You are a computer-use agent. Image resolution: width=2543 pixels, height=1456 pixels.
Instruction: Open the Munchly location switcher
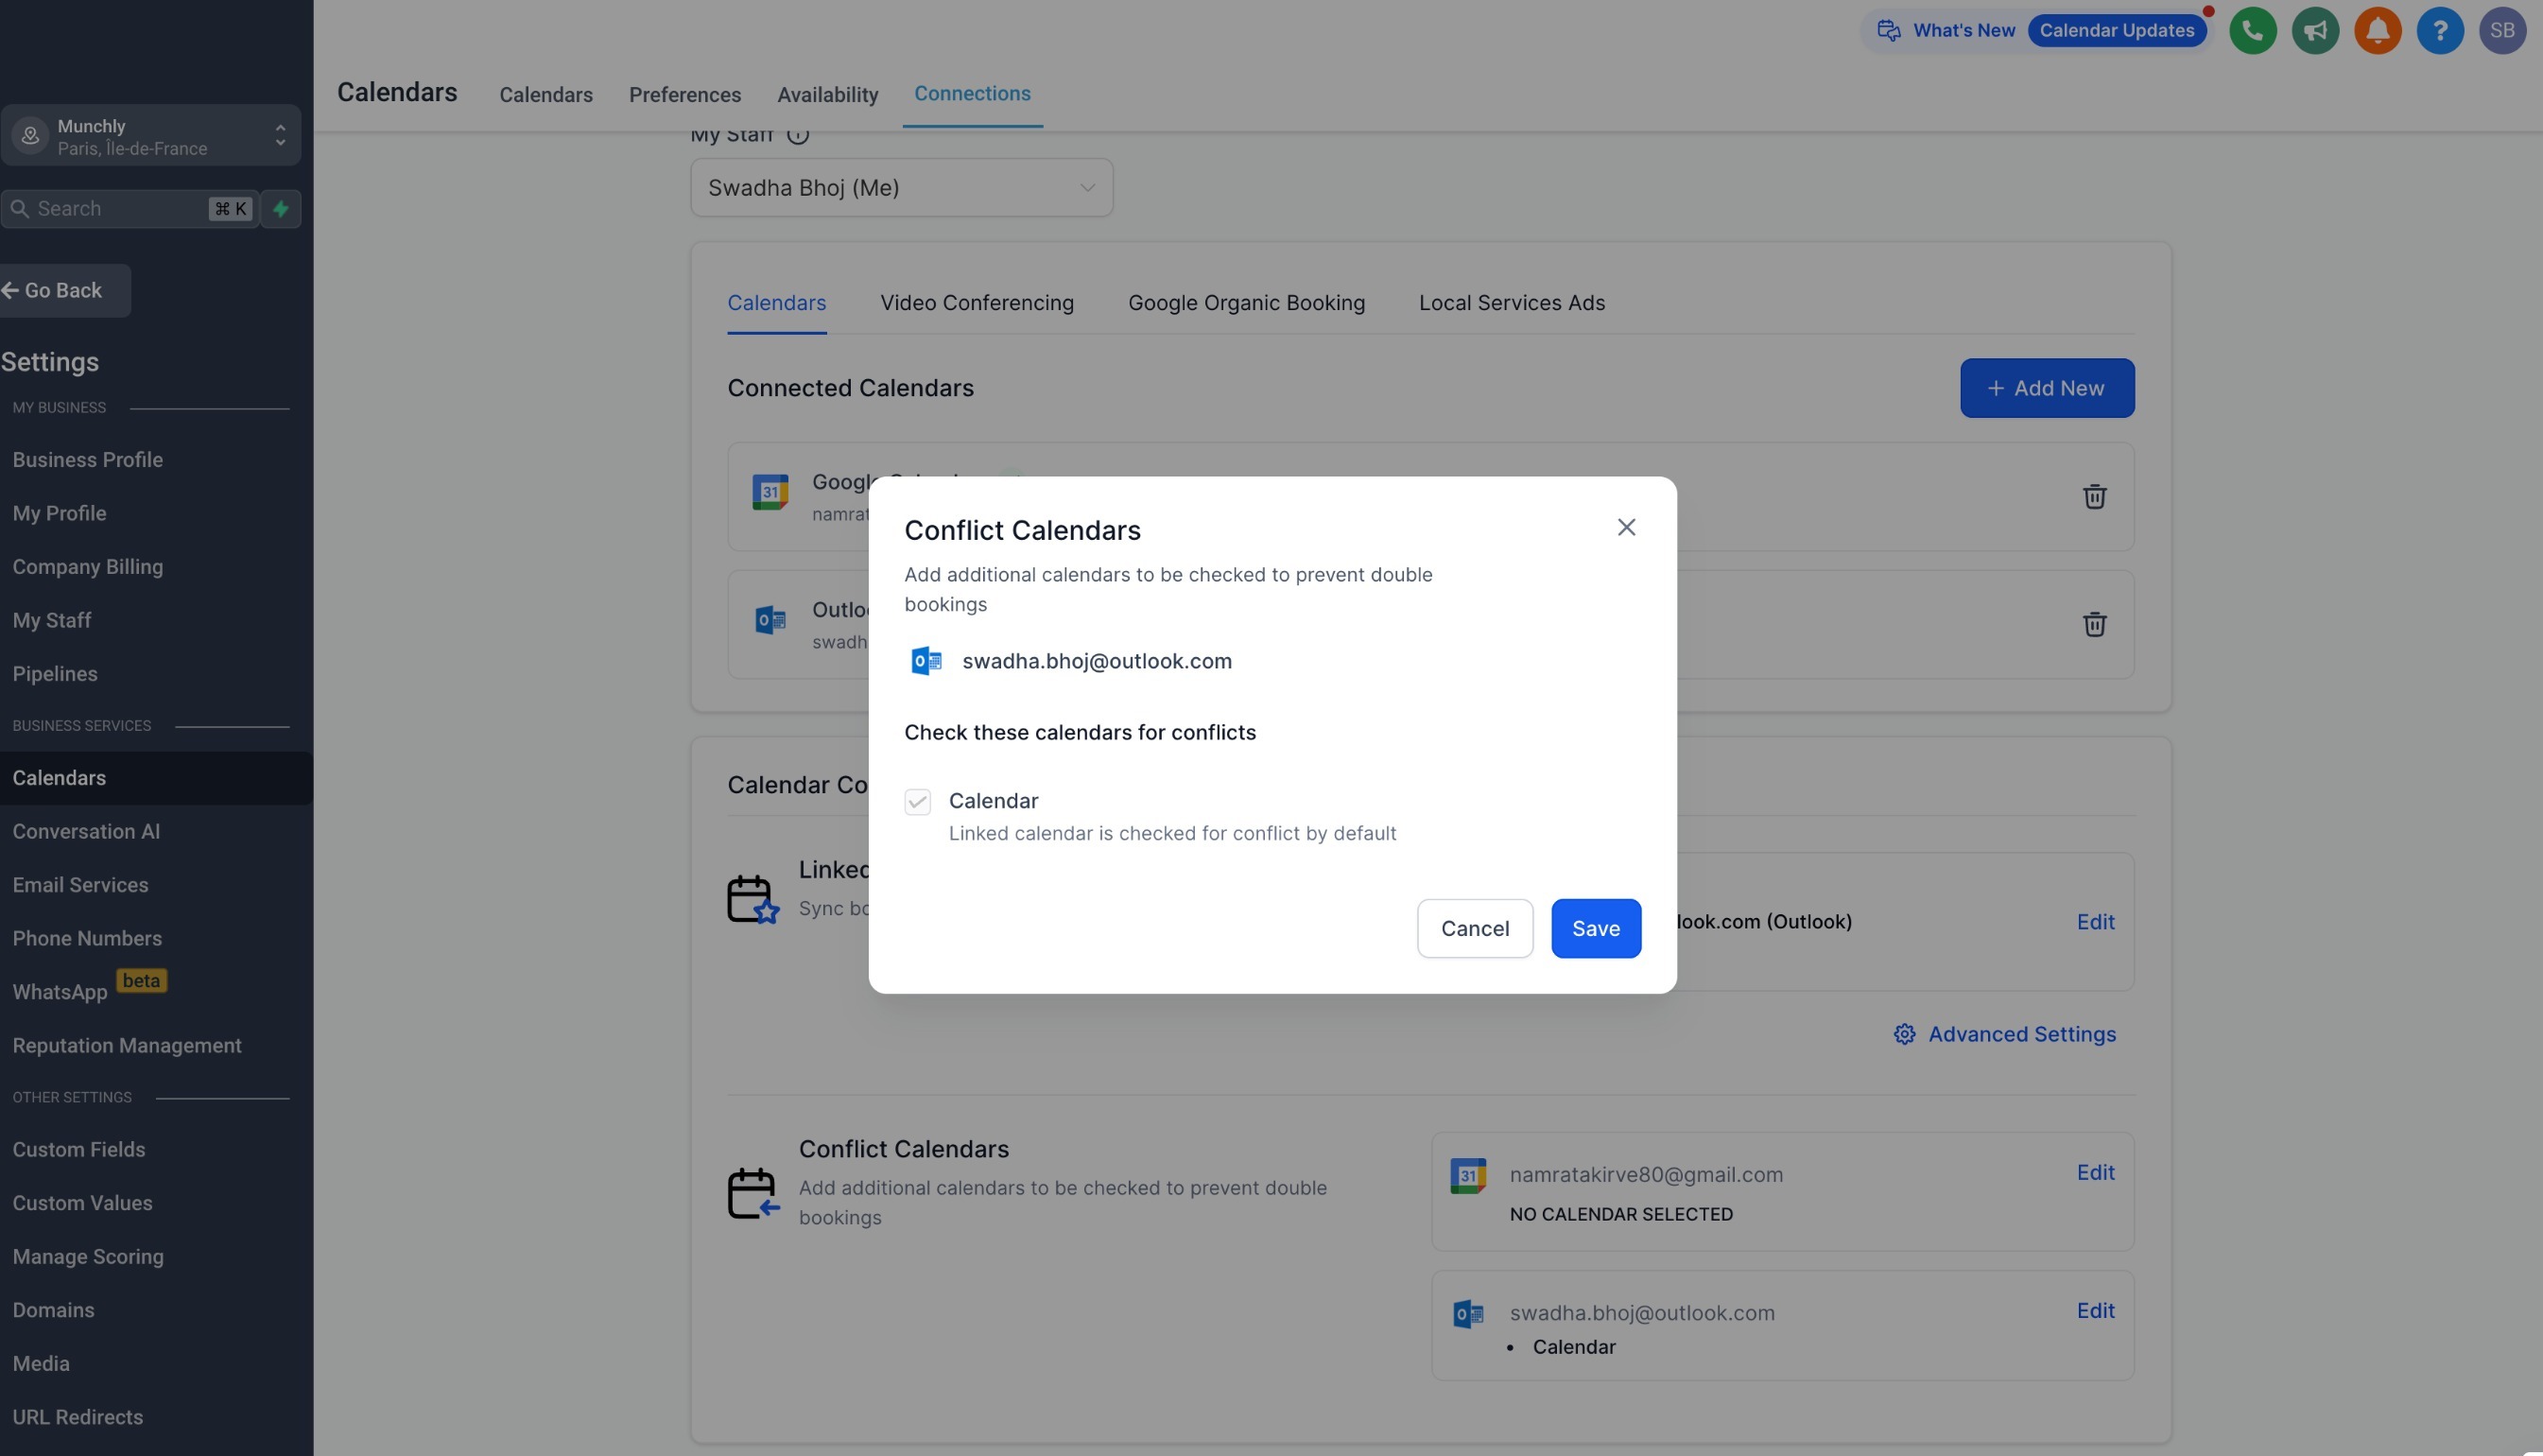(x=151, y=136)
